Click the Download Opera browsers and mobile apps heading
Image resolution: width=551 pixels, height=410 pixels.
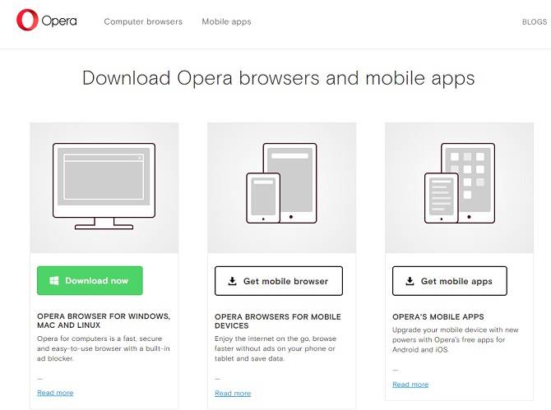click(x=279, y=78)
